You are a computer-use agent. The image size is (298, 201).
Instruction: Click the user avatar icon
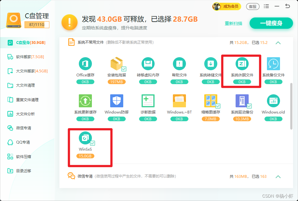coord(216,6)
